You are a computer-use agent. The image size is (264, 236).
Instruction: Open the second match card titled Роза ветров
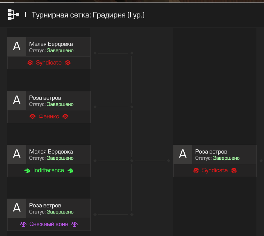click(x=45, y=98)
